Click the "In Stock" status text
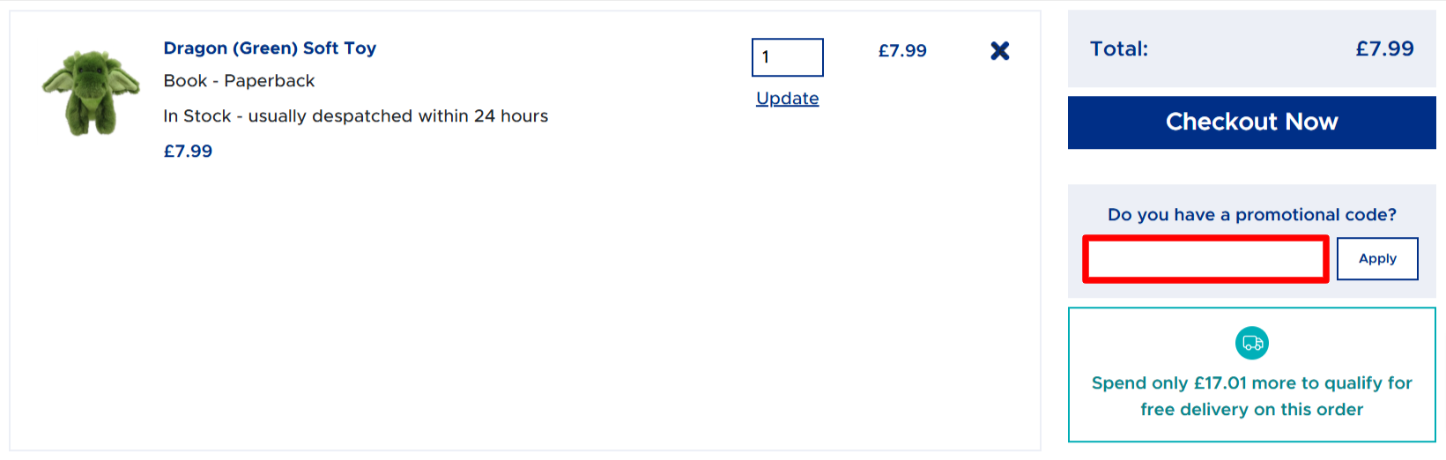Viewport: 1446px width, 460px height. [x=197, y=116]
